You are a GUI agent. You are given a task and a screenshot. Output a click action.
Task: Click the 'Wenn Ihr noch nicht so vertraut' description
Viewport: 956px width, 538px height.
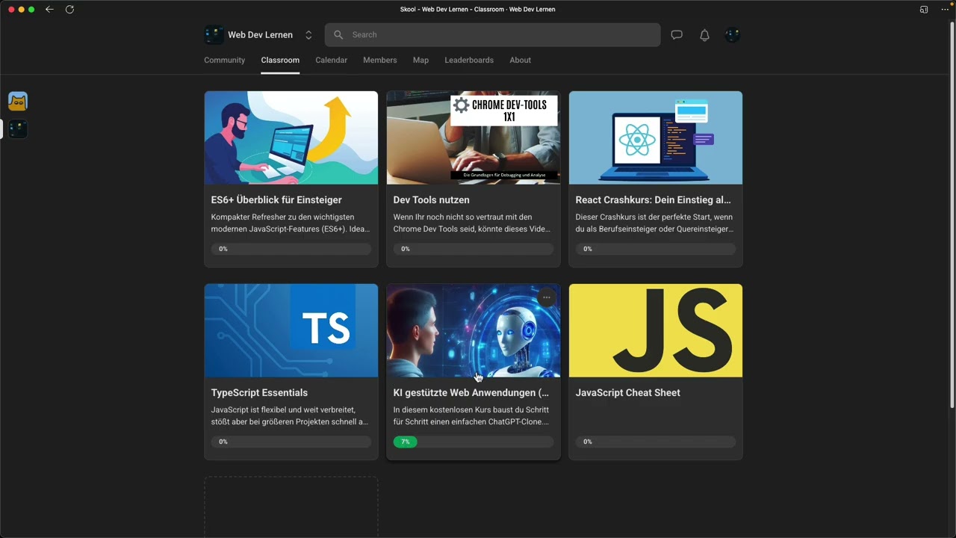pos(472,223)
